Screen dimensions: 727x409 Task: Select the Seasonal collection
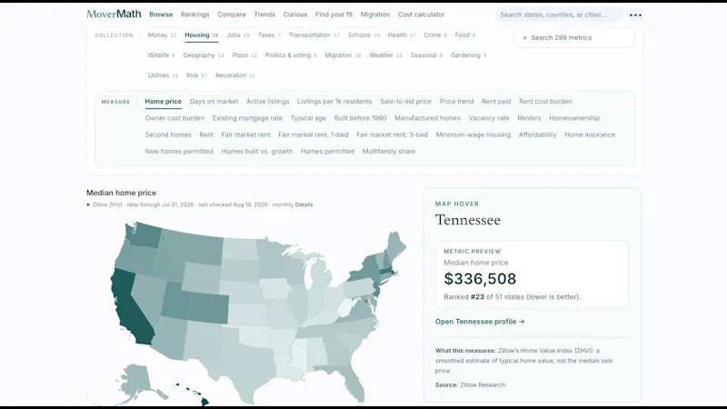click(426, 55)
